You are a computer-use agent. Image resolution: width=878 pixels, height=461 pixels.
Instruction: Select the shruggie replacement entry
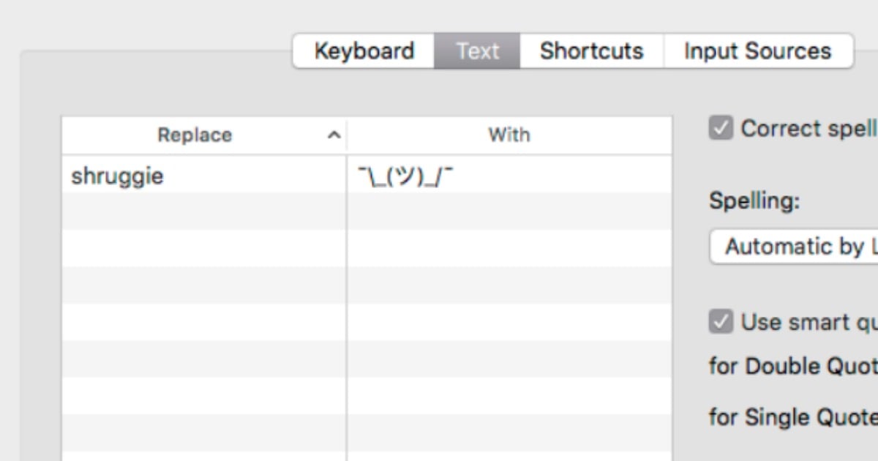(204, 176)
